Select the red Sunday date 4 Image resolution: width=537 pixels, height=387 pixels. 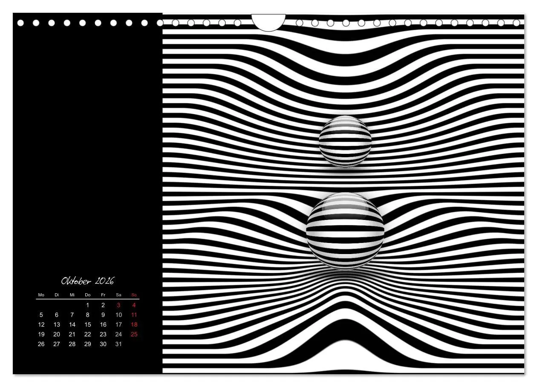click(133, 305)
